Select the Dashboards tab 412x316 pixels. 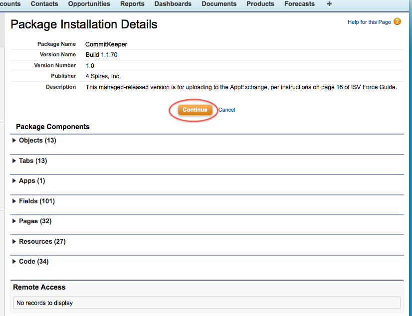173,4
